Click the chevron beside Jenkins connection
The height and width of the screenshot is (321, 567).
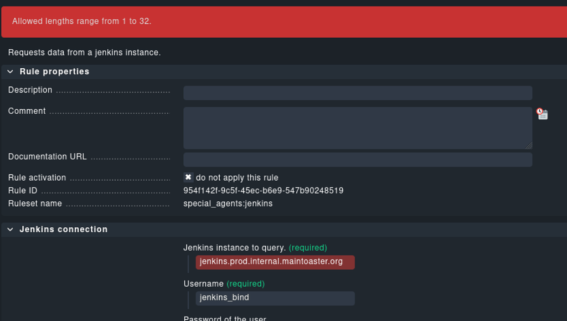[x=9, y=229]
